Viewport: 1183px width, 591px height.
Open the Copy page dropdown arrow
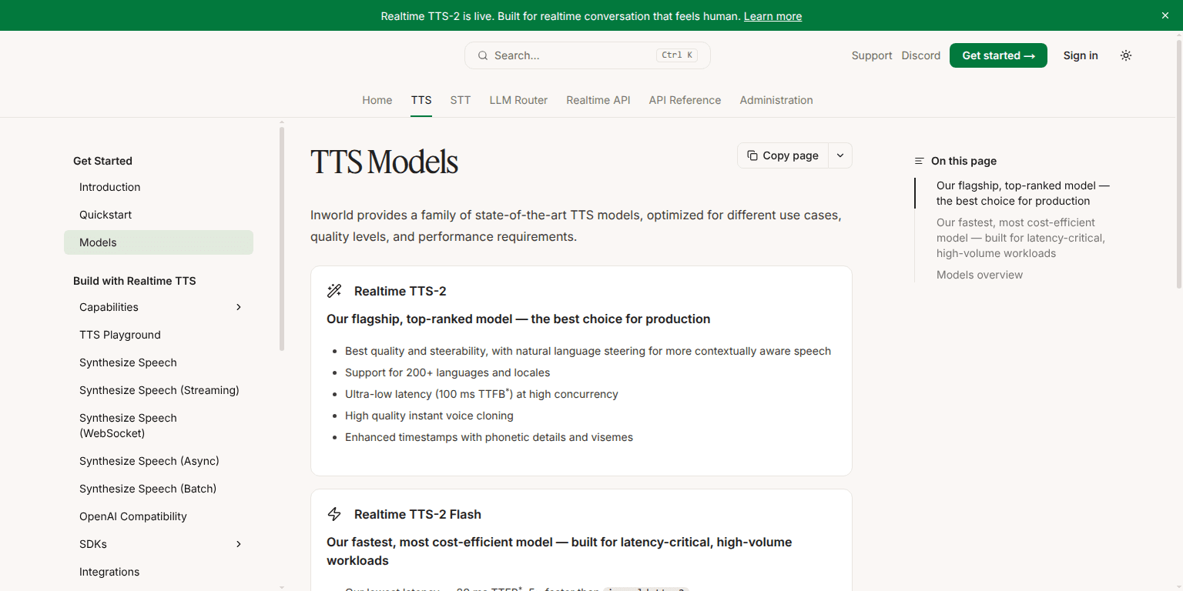(x=840, y=155)
